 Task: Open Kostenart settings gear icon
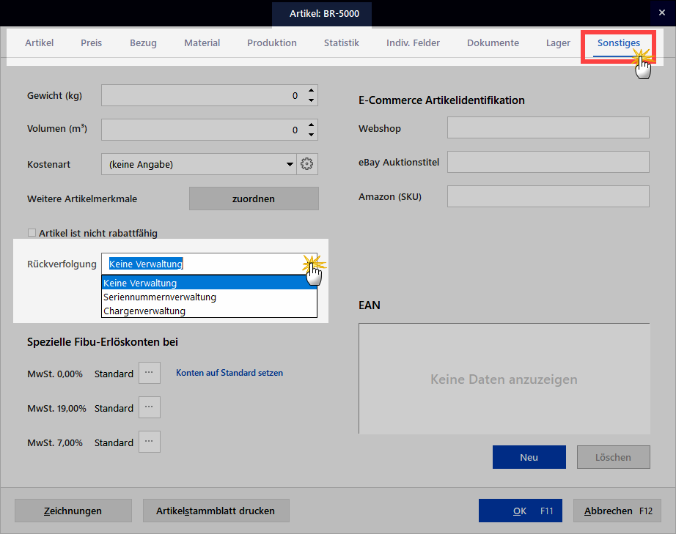click(307, 164)
